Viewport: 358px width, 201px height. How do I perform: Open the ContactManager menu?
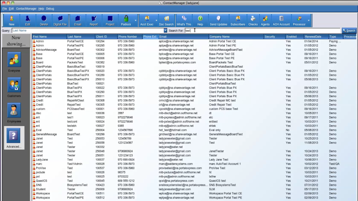pyautogui.click(x=26, y=9)
